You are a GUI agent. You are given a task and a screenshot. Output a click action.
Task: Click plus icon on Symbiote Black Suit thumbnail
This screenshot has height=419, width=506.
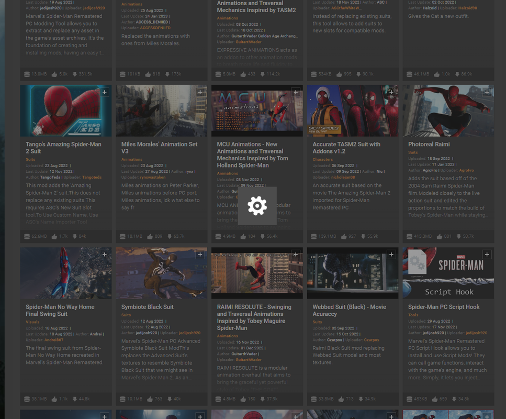[x=200, y=255]
